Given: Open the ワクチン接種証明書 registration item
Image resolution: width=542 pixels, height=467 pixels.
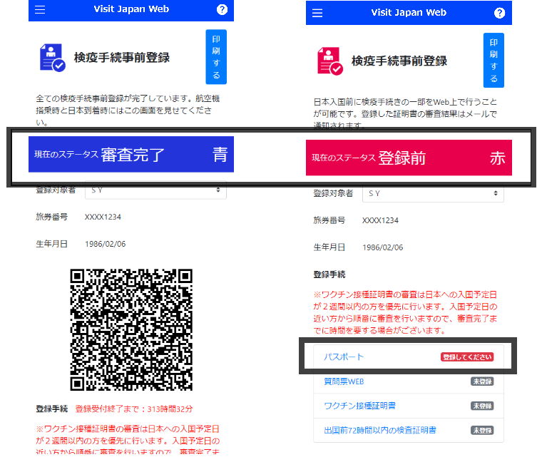Looking at the screenshot, I should pos(361,406).
